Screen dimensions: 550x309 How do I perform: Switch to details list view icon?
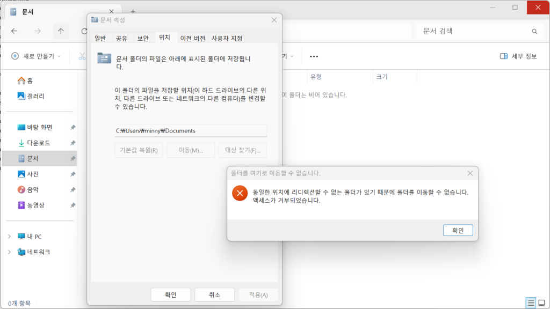click(x=531, y=303)
